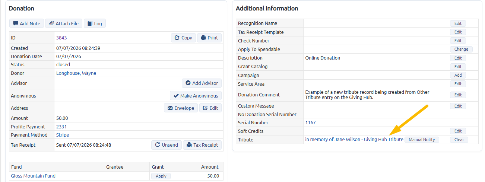Attach a file to the donation
485x182 pixels.
64,23
